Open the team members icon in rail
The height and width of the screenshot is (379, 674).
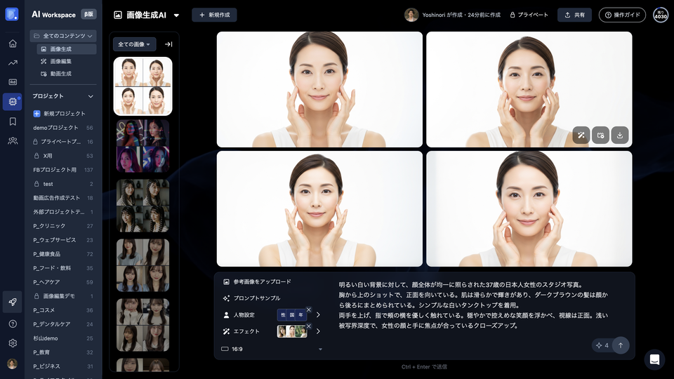coord(13,140)
